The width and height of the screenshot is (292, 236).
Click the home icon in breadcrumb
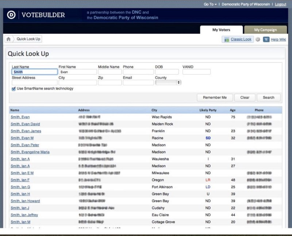coord(8,39)
